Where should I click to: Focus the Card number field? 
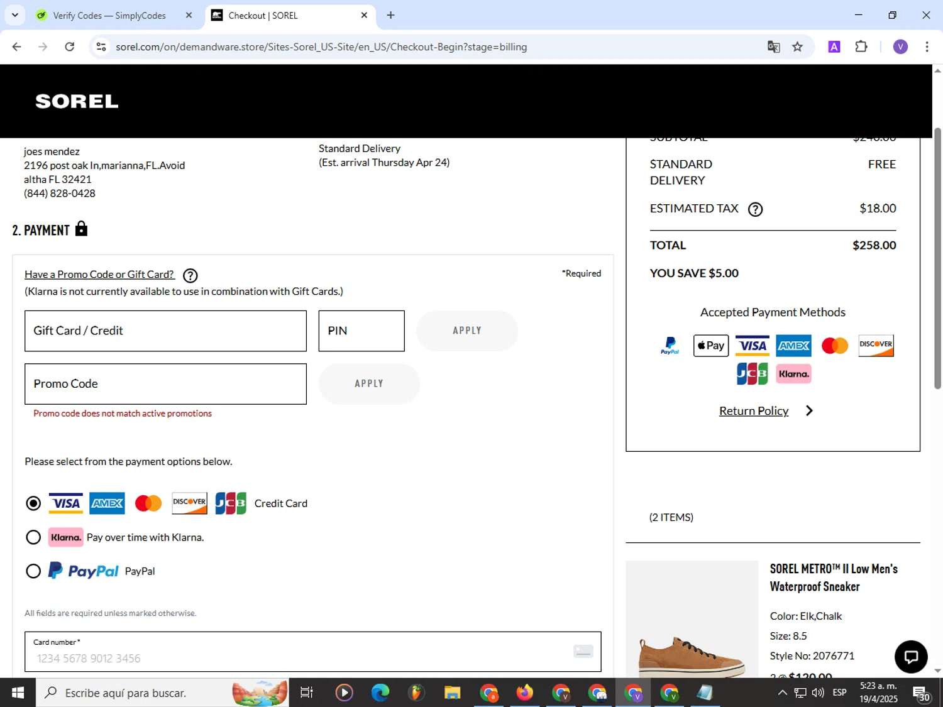[312, 652]
